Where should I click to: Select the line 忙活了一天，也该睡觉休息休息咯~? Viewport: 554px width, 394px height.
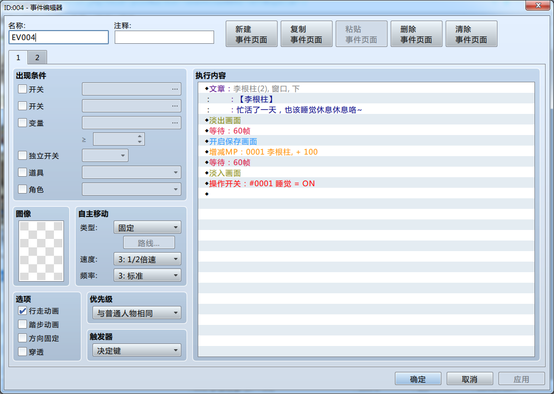(x=366, y=110)
